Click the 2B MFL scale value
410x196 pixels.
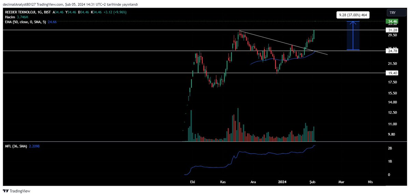click(x=389, y=149)
